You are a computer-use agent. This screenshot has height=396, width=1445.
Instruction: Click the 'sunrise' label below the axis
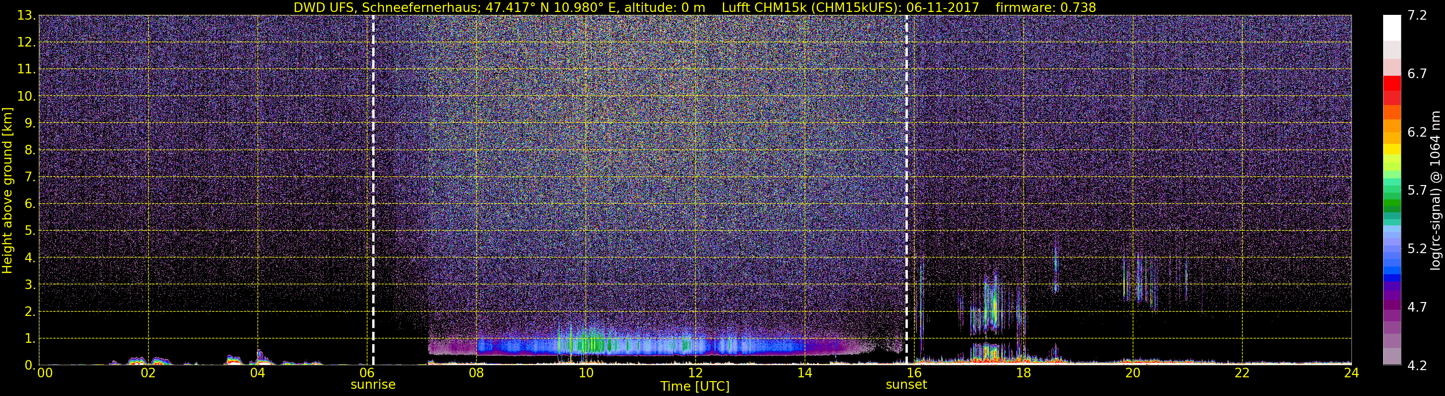click(x=373, y=385)
